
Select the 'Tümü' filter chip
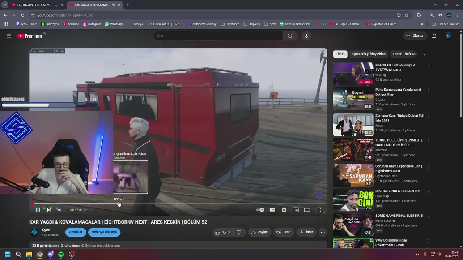coord(340,54)
